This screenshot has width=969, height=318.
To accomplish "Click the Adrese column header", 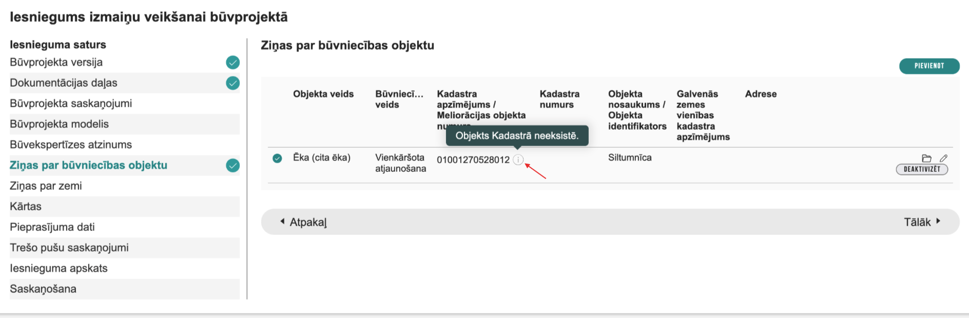I will tap(761, 94).
